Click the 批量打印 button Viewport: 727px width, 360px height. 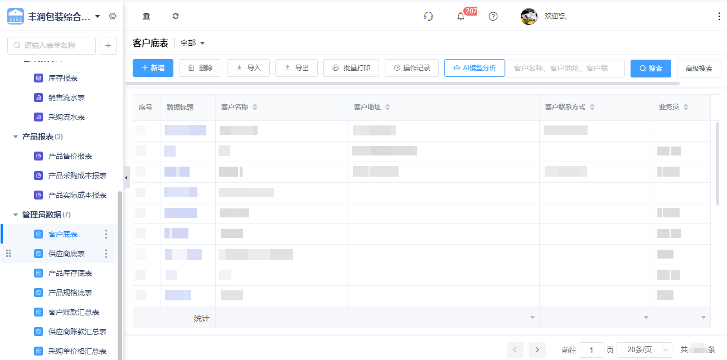click(351, 68)
